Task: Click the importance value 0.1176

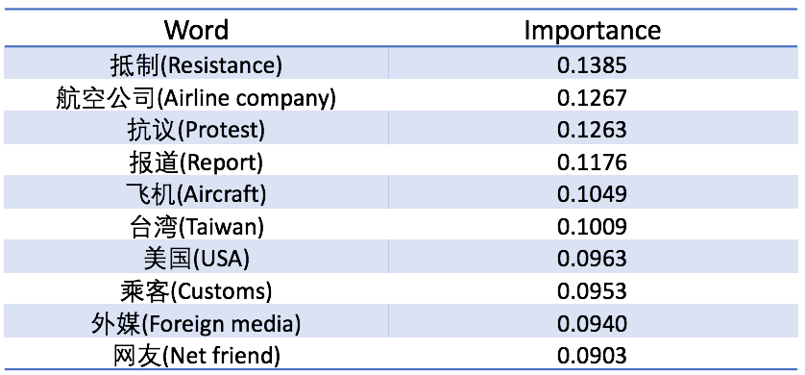Action: point(592,162)
